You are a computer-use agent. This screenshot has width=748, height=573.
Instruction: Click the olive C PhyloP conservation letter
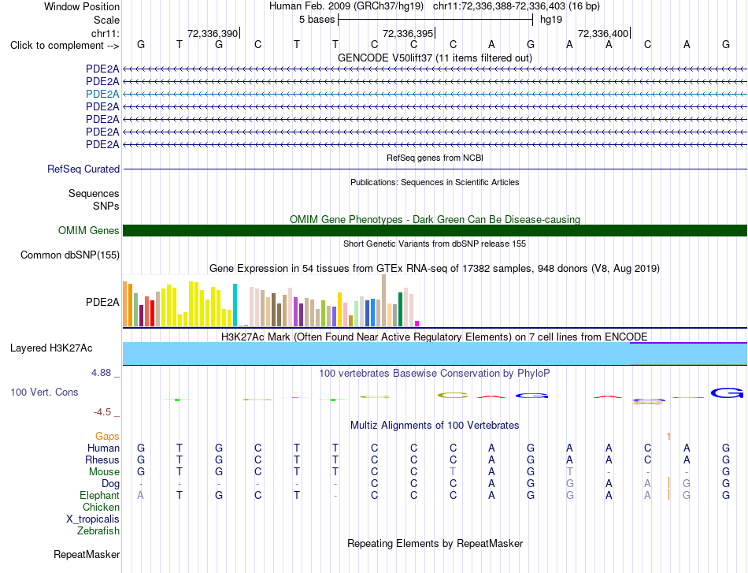tap(453, 395)
